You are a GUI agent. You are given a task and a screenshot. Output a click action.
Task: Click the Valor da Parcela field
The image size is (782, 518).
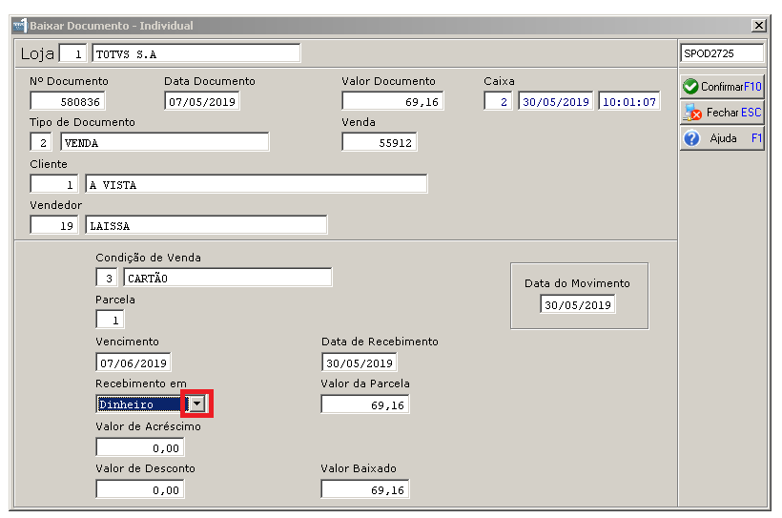click(x=365, y=404)
